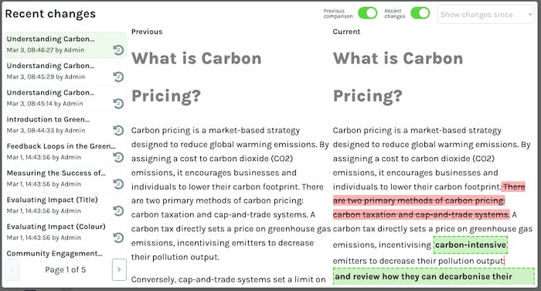This screenshot has height=291, width=541.
Task: Select the Evaluating Impact (Colour) entry
Action: click(x=66, y=232)
